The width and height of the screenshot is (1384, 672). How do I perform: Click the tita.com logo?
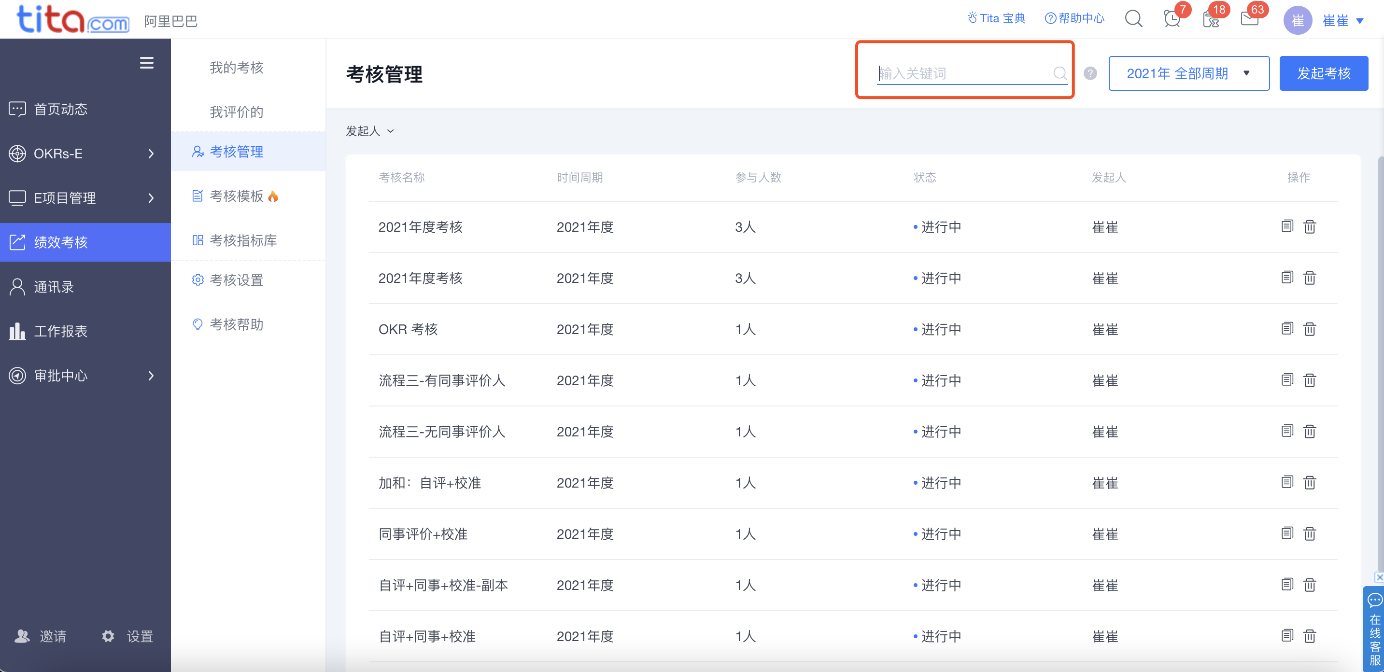pos(72,19)
